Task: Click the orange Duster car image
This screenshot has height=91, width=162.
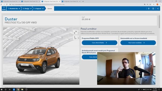Action: click(38, 60)
